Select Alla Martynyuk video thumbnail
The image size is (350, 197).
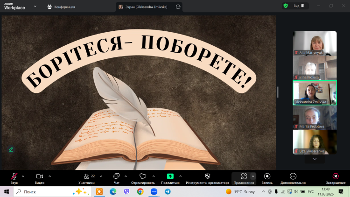(x=315, y=43)
